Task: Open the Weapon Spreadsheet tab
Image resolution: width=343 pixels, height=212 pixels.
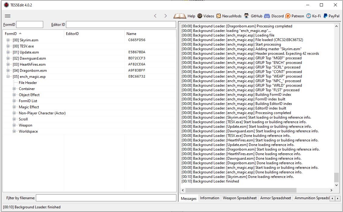Action: coord(240,198)
